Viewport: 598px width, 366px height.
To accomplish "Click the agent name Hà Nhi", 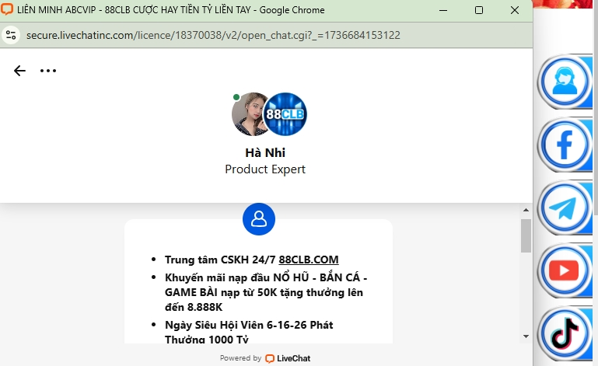I will click(265, 152).
